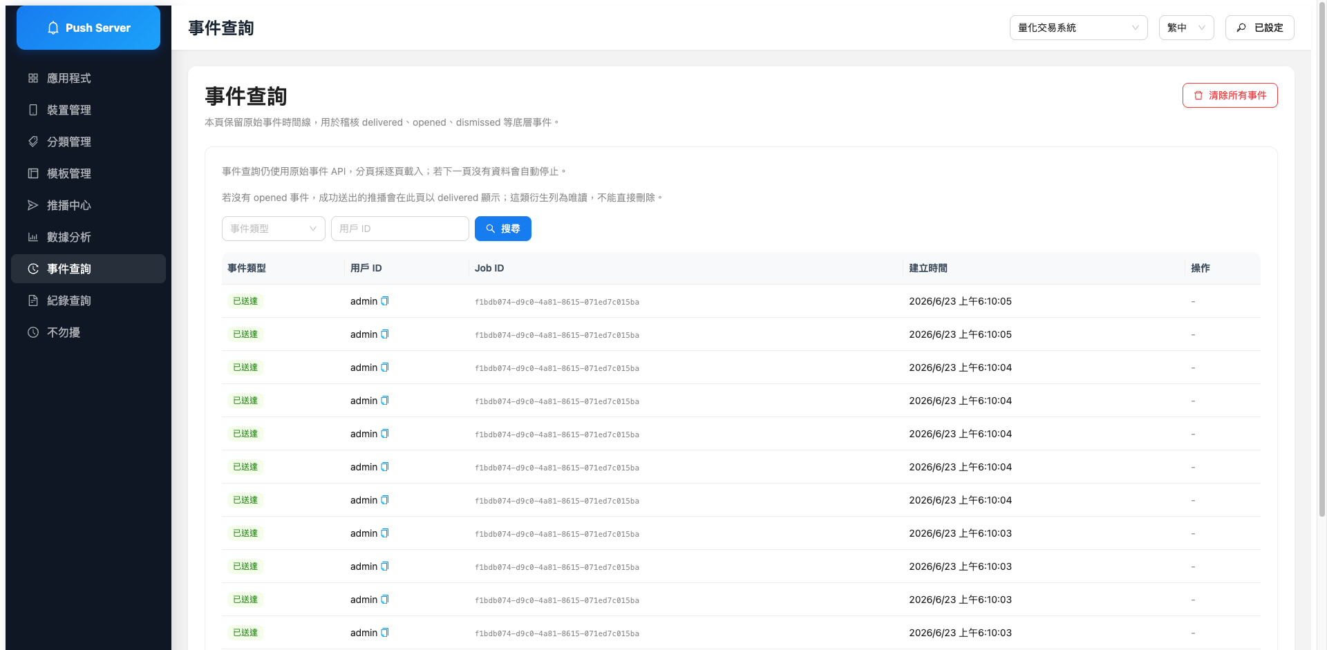1327x650 pixels.
Task: Focus the 用戶 ID input field
Action: 400,229
